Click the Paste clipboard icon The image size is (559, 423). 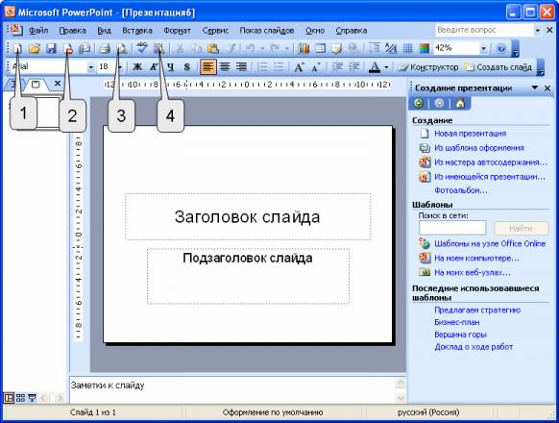point(213,48)
